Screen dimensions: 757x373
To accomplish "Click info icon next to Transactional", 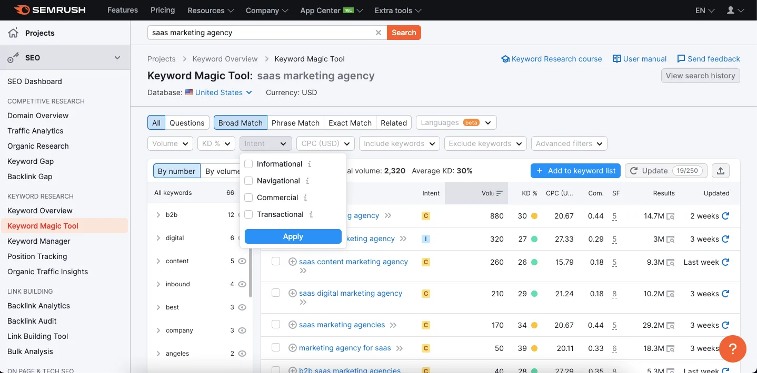I will (x=311, y=214).
